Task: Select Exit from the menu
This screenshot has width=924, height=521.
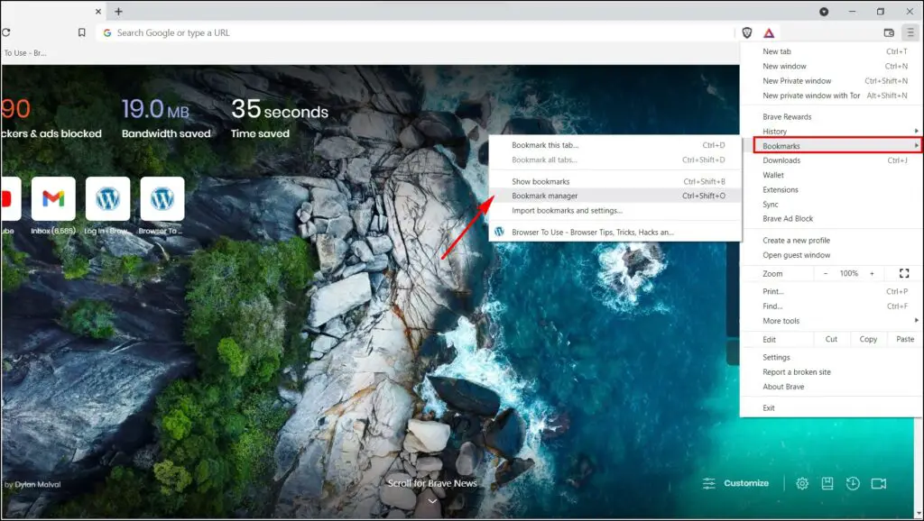Action: (831, 408)
